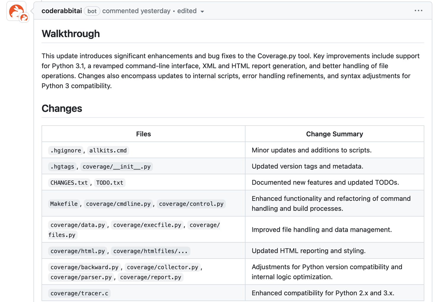The height and width of the screenshot is (302, 443).
Task: Click the small rabbit badge on the avatar
Action: click(x=24, y=18)
